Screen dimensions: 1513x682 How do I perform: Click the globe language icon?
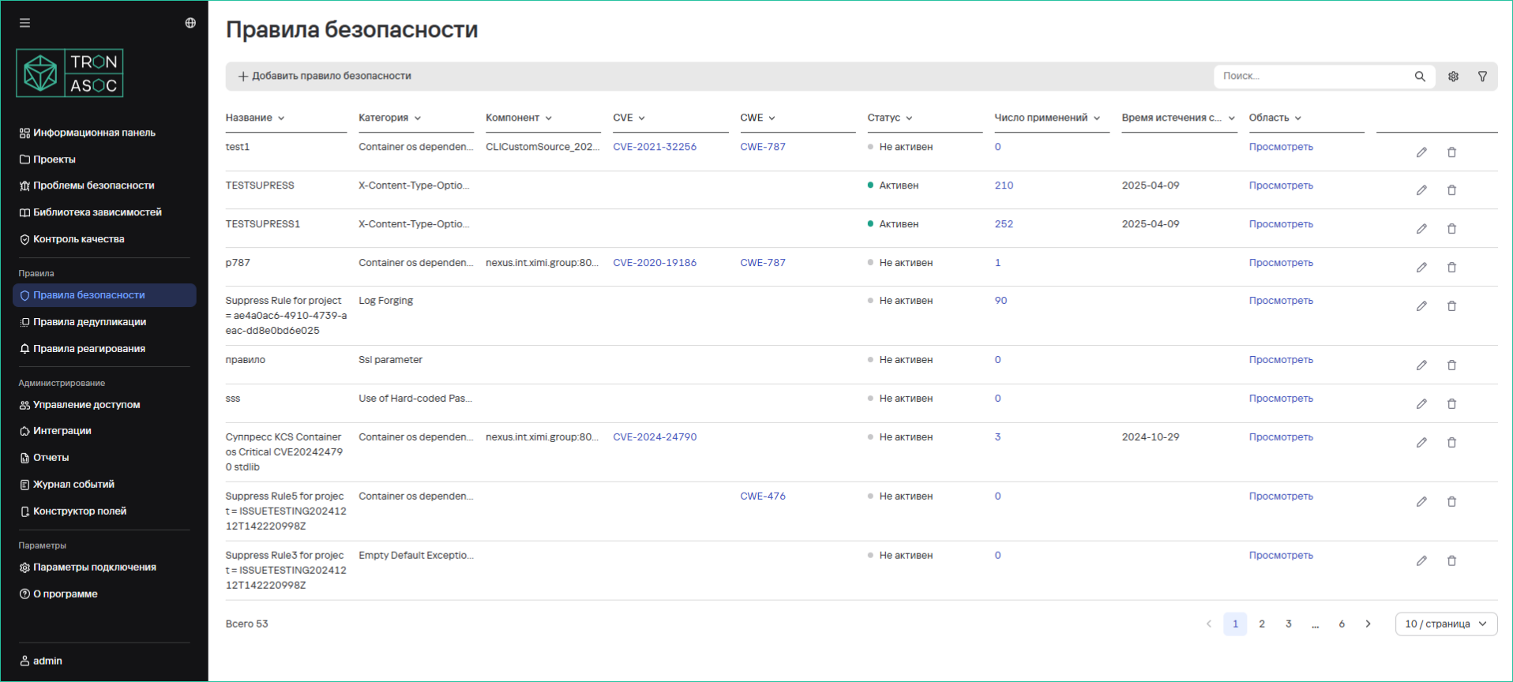click(x=190, y=23)
